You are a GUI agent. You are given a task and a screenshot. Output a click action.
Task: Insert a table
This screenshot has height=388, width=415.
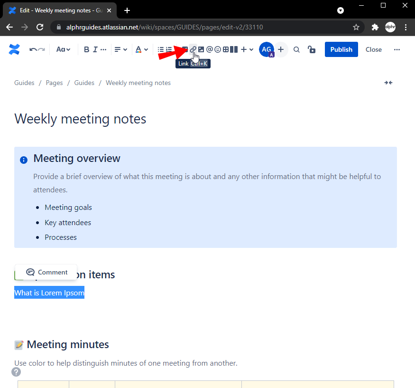(226, 49)
